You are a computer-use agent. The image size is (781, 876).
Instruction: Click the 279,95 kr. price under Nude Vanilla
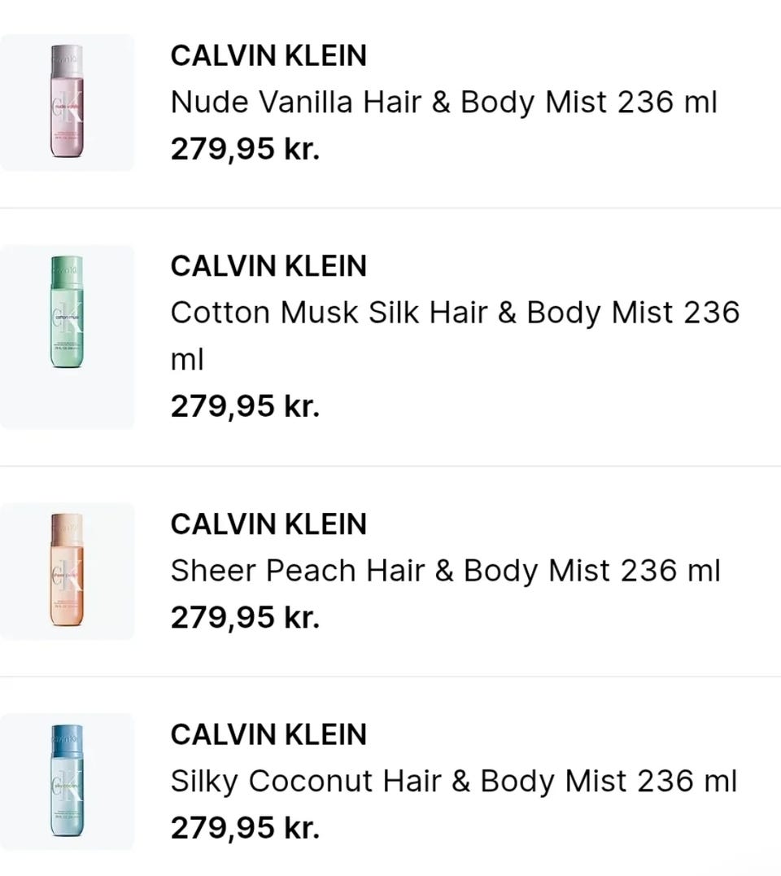tap(245, 149)
